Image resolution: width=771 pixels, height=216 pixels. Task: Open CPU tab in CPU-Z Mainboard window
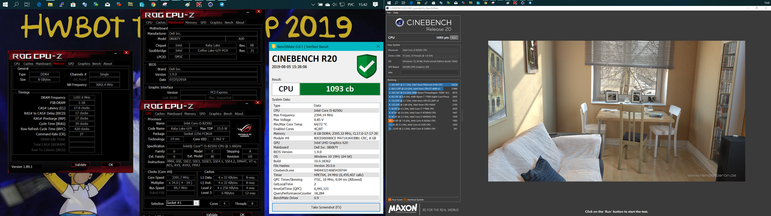pyautogui.click(x=149, y=22)
